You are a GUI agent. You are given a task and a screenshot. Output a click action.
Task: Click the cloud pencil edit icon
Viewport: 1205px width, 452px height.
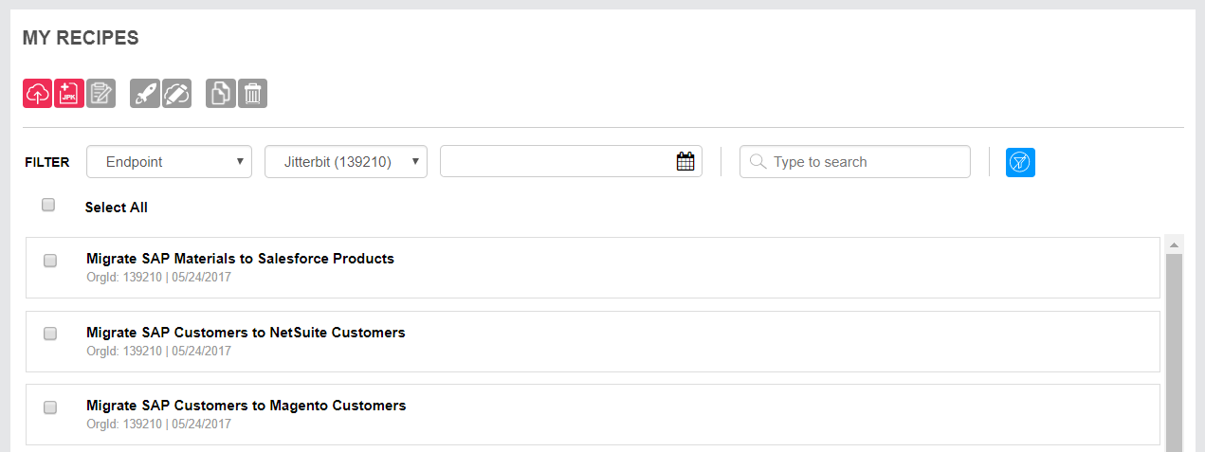[176, 94]
